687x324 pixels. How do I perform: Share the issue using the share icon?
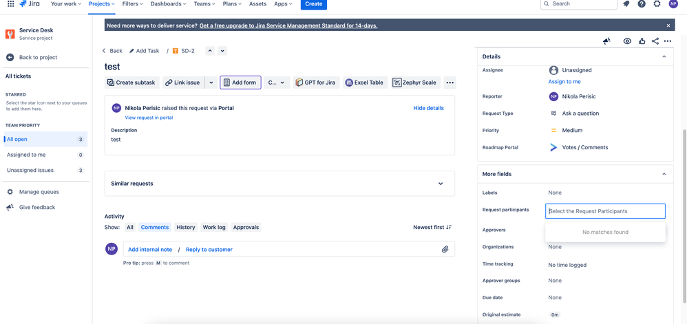[655, 41]
